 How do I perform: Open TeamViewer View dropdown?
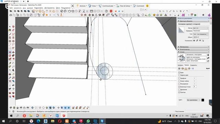[93, 6]
